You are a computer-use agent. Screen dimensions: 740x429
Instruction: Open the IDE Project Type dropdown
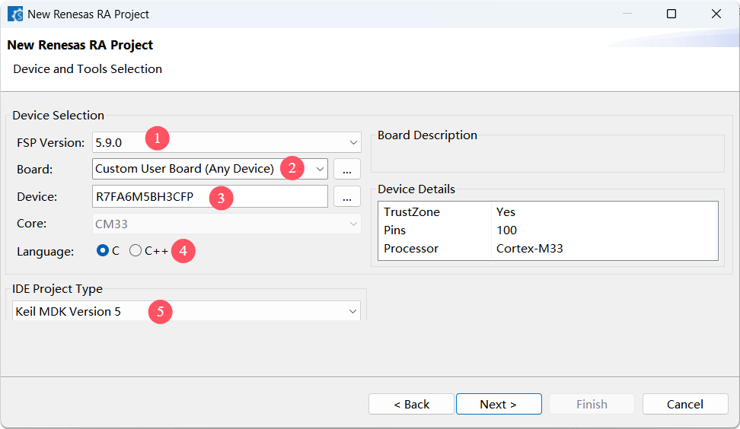tap(186, 311)
